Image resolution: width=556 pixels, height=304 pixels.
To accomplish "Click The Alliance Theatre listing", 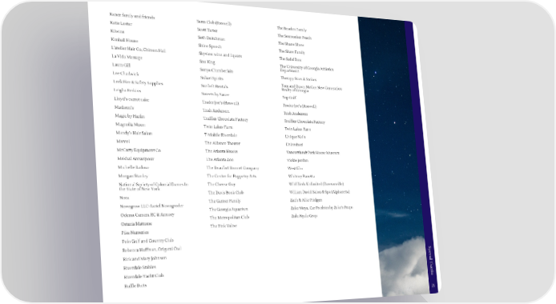I will [223, 143].
